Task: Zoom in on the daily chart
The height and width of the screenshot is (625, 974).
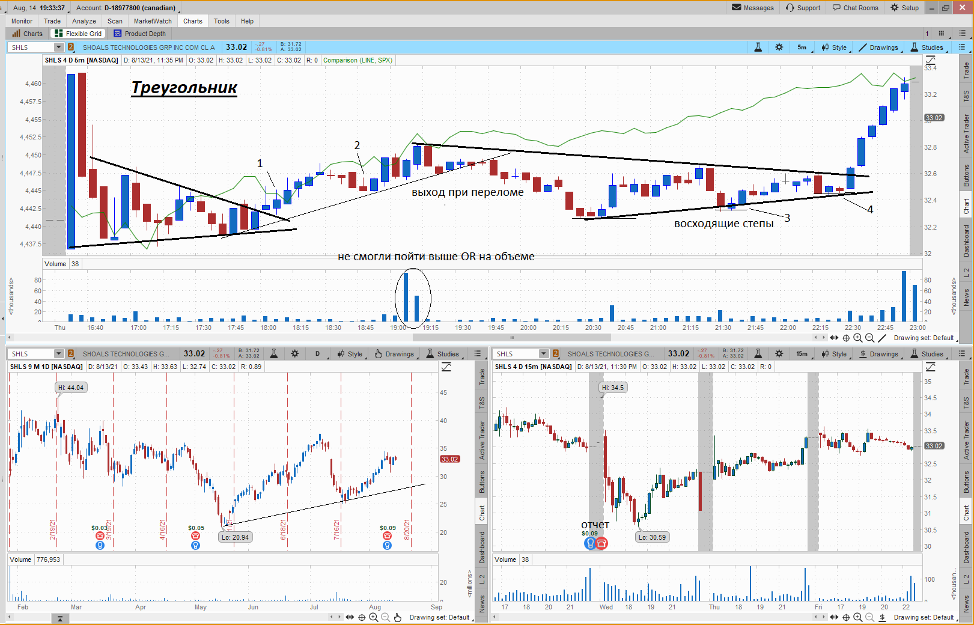Action: click(374, 617)
